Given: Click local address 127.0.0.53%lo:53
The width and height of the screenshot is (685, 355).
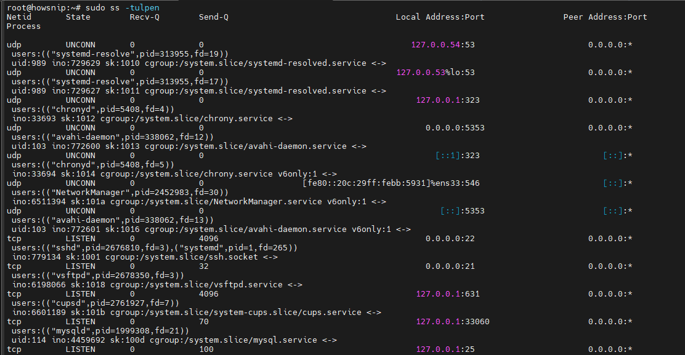Looking at the screenshot, I should (436, 73).
